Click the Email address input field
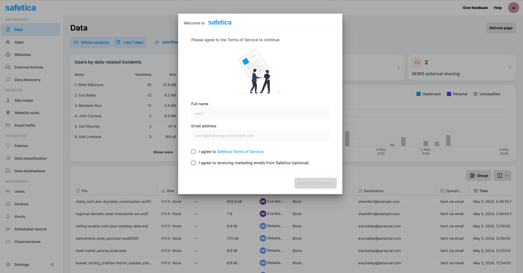This screenshot has width=523, height=273. [x=260, y=136]
